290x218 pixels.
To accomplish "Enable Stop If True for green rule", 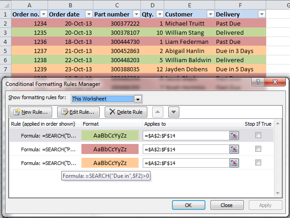I will (258, 135).
